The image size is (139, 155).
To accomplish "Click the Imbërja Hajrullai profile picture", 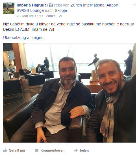I will pos(9,8).
